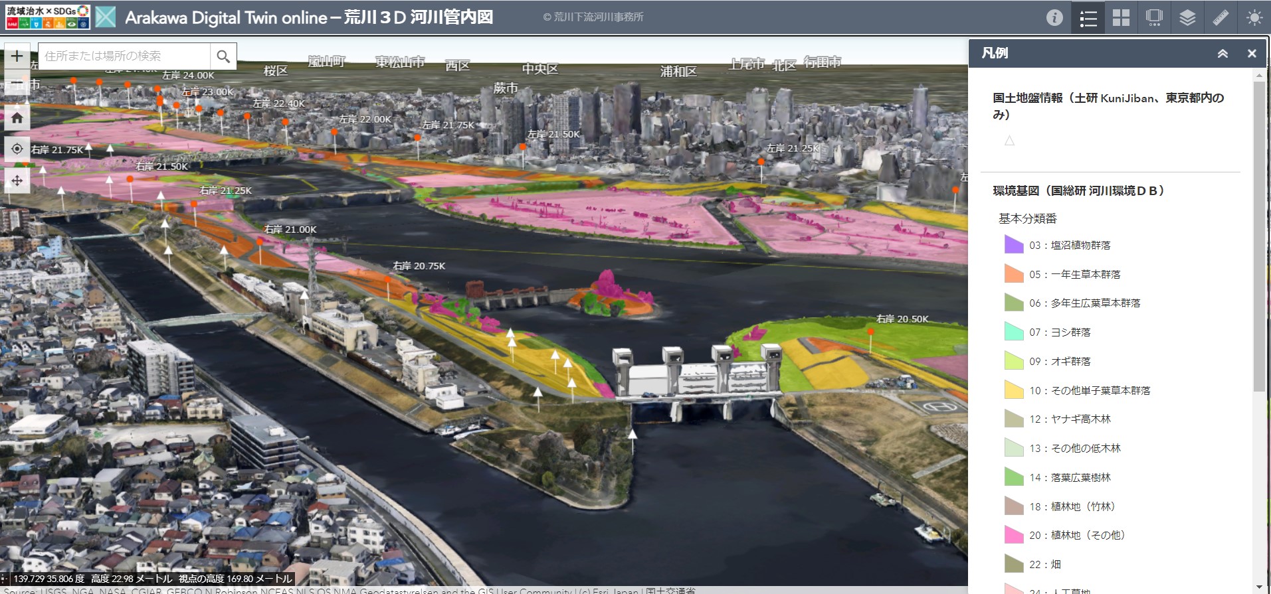
Task: Click the 右岸 20.50K distance marker label
Action: click(x=902, y=319)
